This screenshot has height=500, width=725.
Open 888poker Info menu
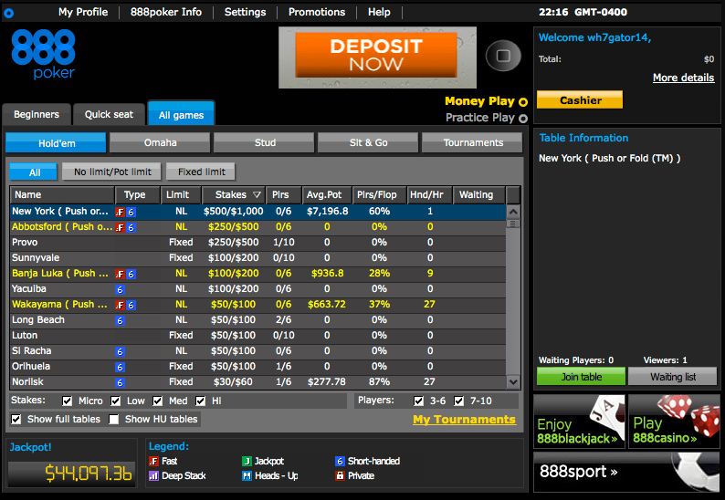[x=166, y=12]
